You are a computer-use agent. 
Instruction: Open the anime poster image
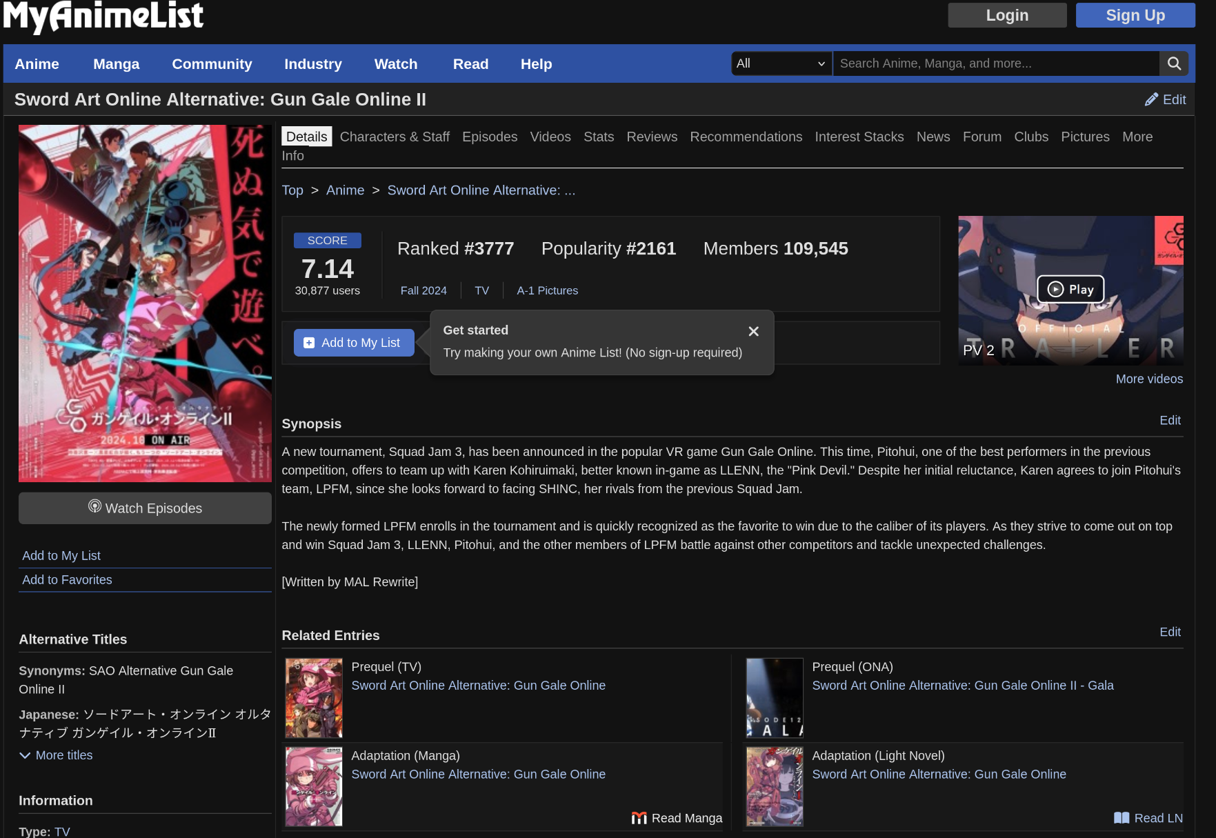145,303
